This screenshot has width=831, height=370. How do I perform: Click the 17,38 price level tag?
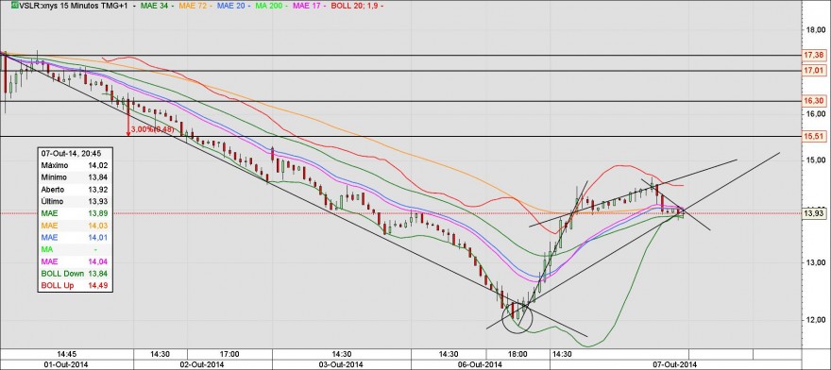[813, 55]
